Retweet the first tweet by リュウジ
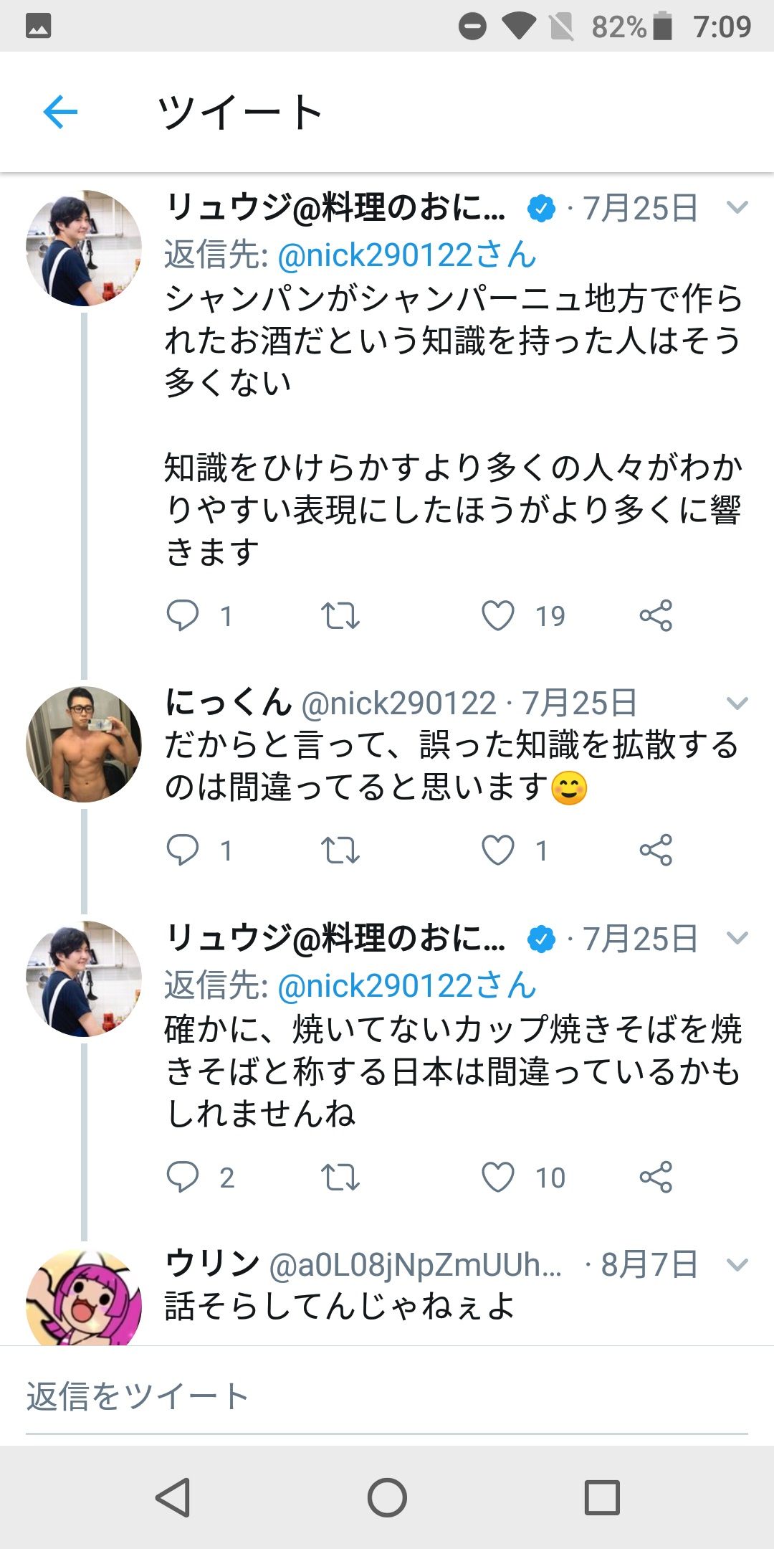The image size is (774, 1549). click(x=340, y=615)
